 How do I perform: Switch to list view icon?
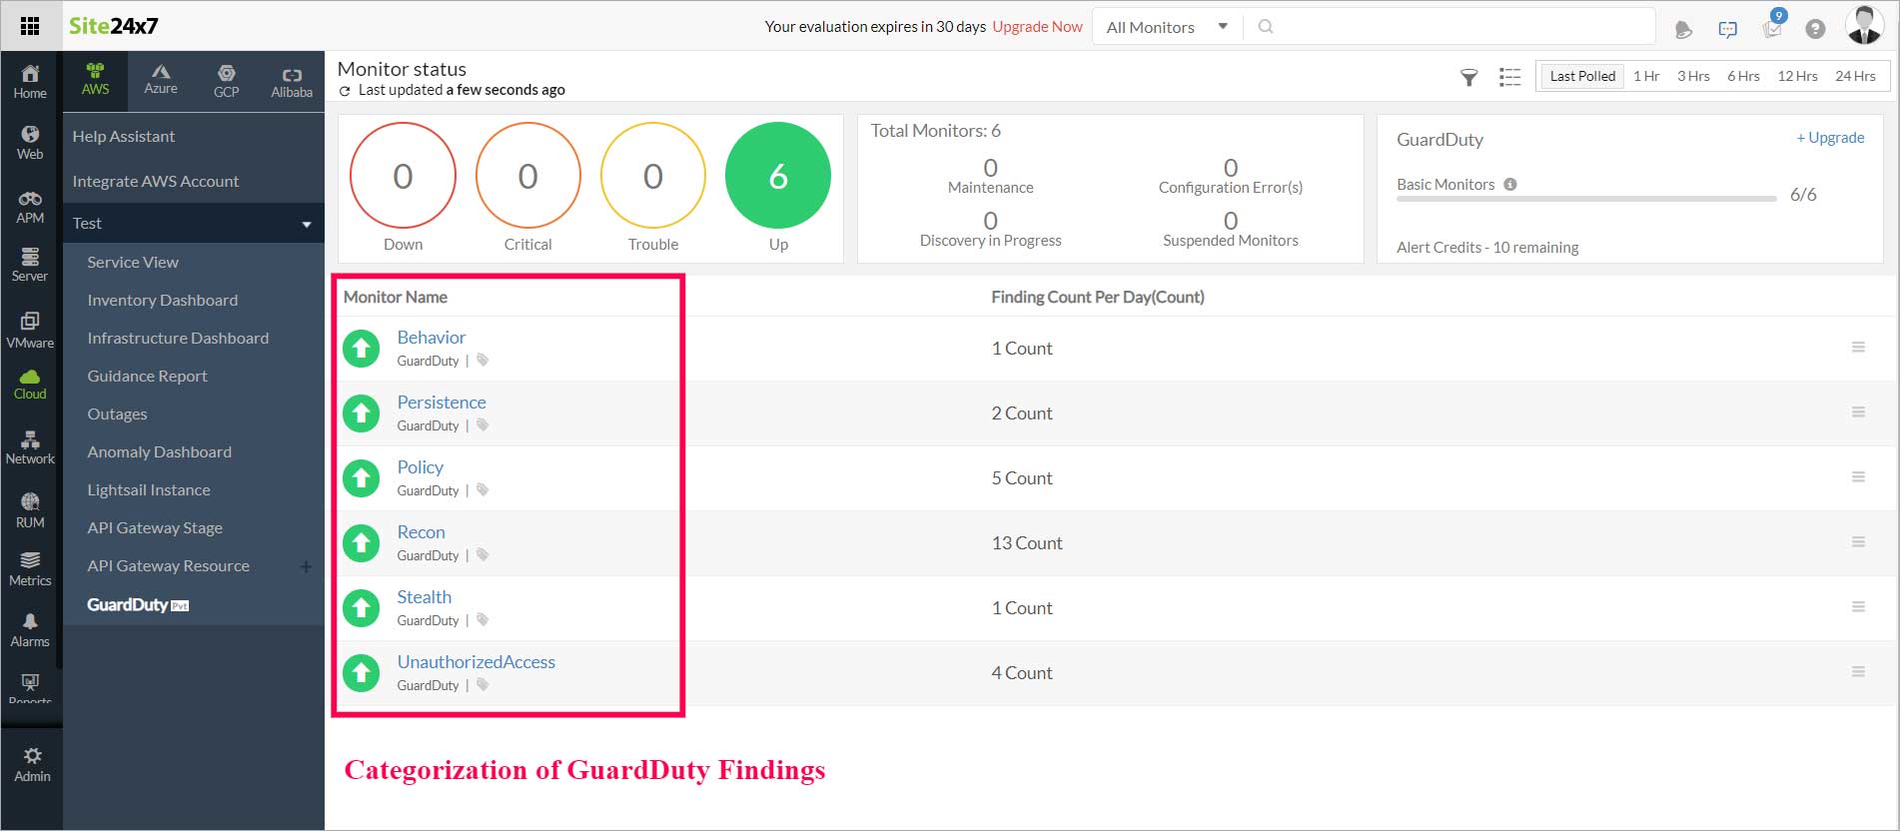pos(1509,77)
